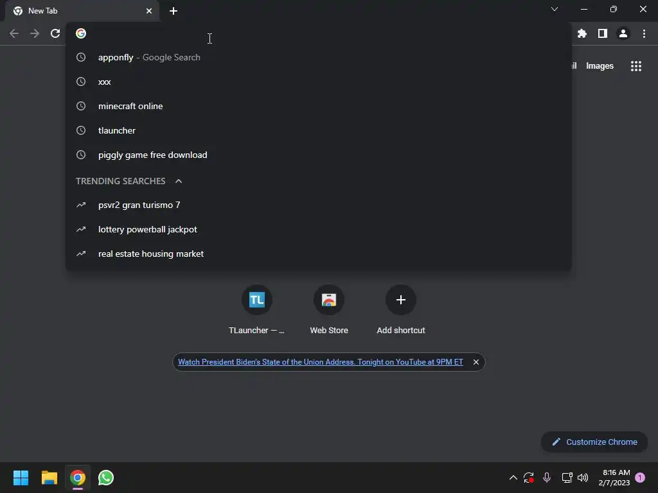Click the trending arrow beside 'lottery powerball jackpot'
Viewport: 658px width, 493px height.
point(81,229)
